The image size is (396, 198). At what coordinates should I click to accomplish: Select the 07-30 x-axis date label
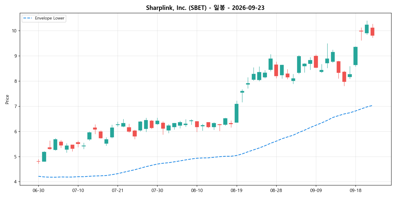click(157, 190)
